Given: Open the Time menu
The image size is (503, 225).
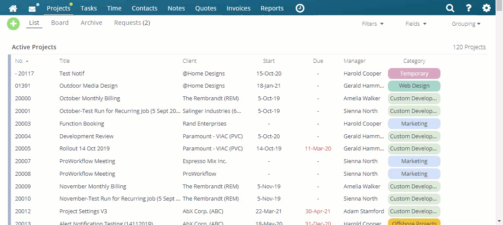Looking at the screenshot, I should pyautogui.click(x=114, y=8).
